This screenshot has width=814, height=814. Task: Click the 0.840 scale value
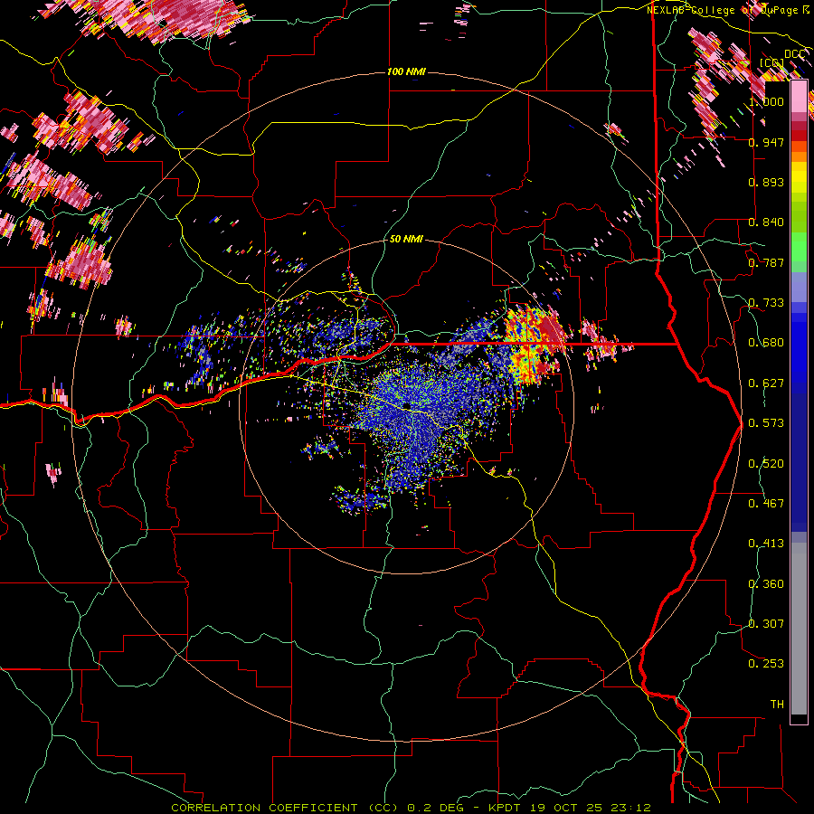[766, 222]
